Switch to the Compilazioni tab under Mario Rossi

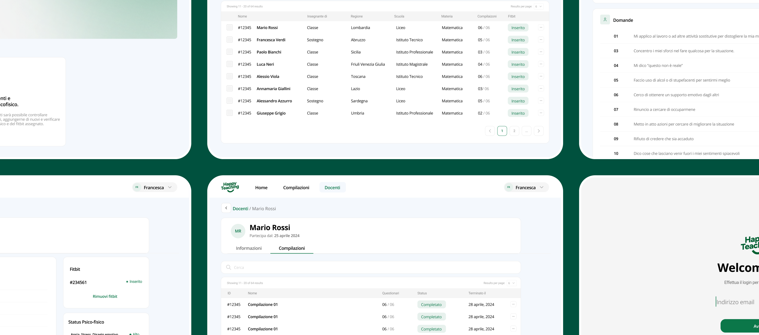(292, 248)
